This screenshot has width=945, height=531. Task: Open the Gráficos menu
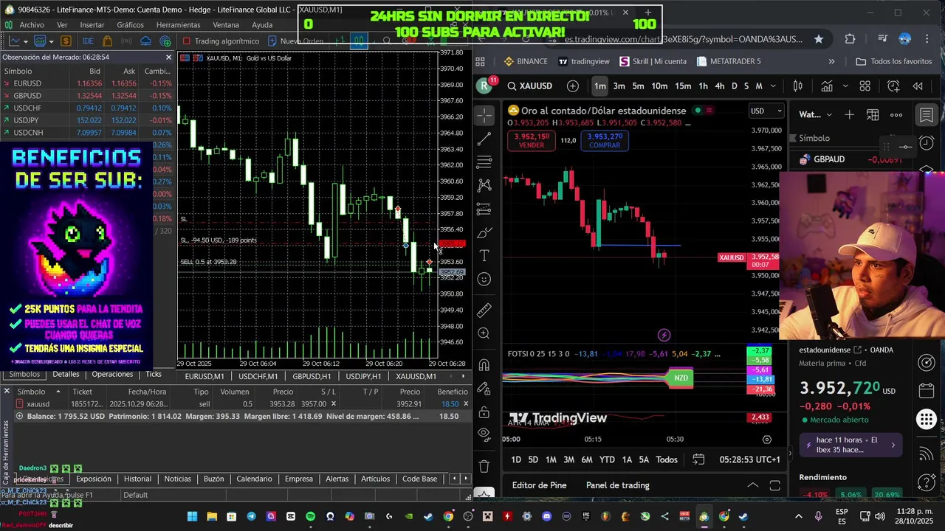[130, 24]
